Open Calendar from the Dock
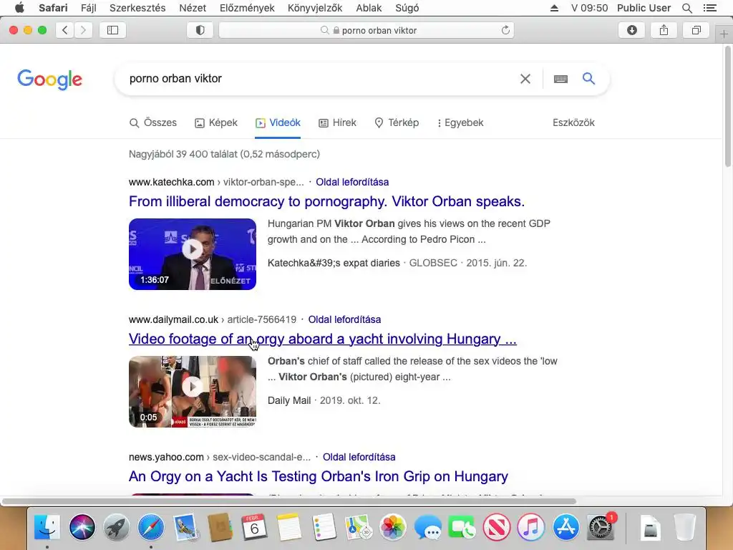The width and height of the screenshot is (733, 550). (x=254, y=527)
